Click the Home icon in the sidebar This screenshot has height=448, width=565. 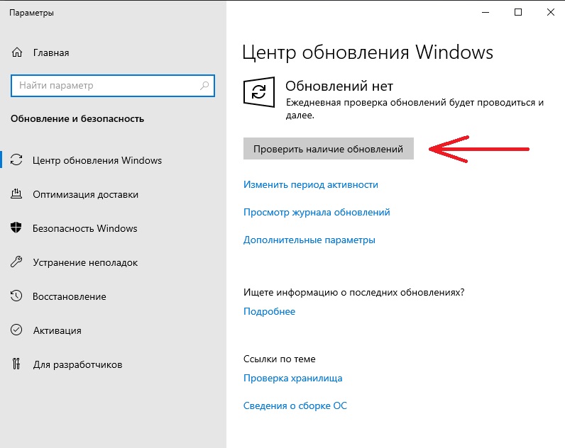pos(17,53)
